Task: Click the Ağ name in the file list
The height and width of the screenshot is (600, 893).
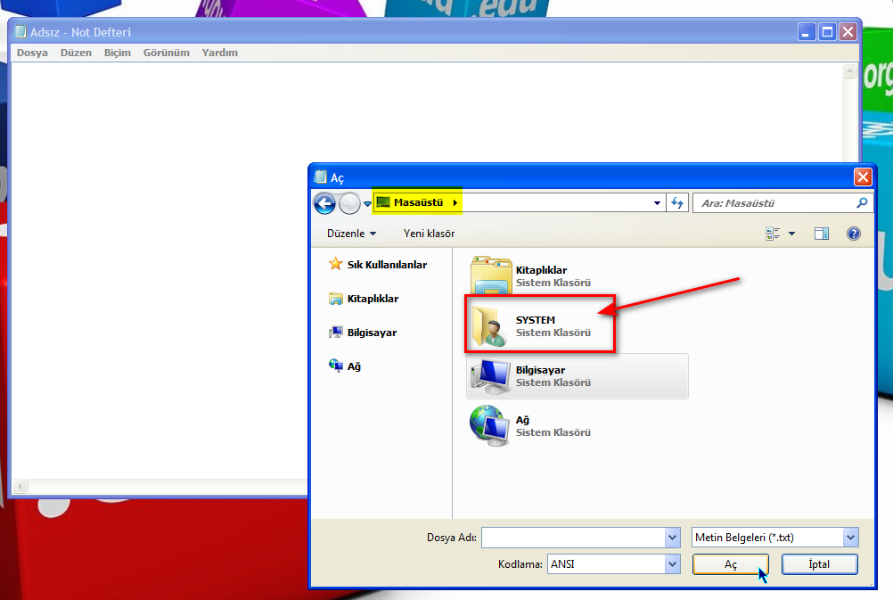Action: [x=522, y=420]
